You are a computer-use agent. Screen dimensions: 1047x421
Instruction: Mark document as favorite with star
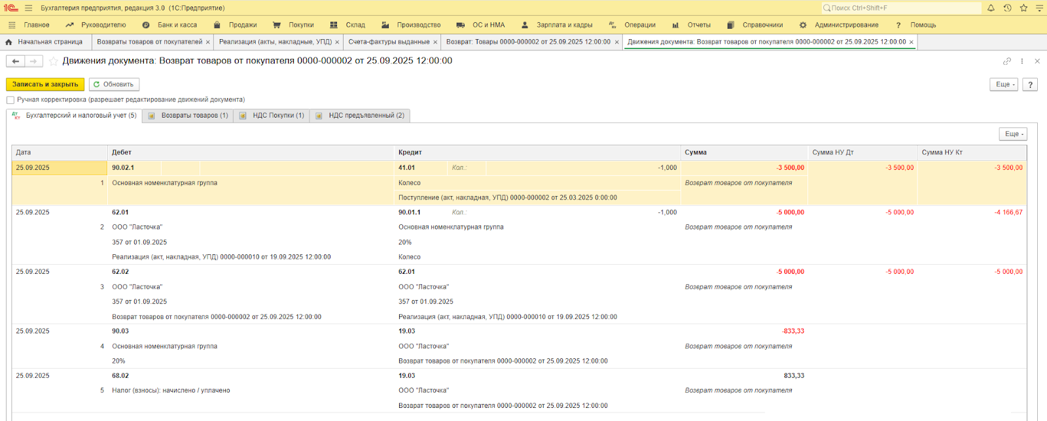tap(54, 61)
